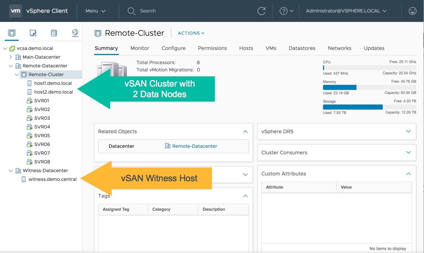Screen dimensions: 424x253
Task: Open the Datastores tab
Action: coord(302,48)
